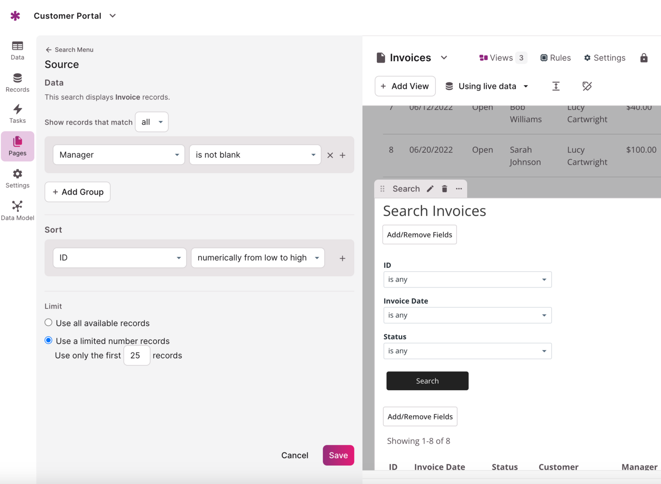Click the record limit number field
Viewport: 661px width, 484px height.
click(137, 355)
